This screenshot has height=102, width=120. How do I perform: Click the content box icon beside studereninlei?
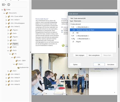pos(18,68)
